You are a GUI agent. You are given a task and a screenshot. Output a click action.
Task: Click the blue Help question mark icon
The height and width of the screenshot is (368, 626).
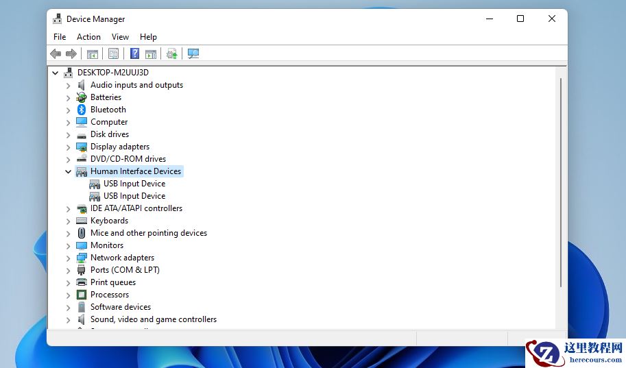134,53
